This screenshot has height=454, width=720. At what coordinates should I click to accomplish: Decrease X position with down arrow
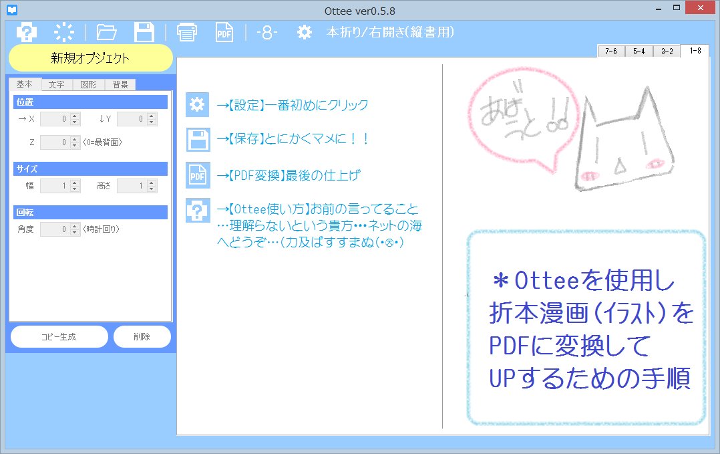(75, 122)
